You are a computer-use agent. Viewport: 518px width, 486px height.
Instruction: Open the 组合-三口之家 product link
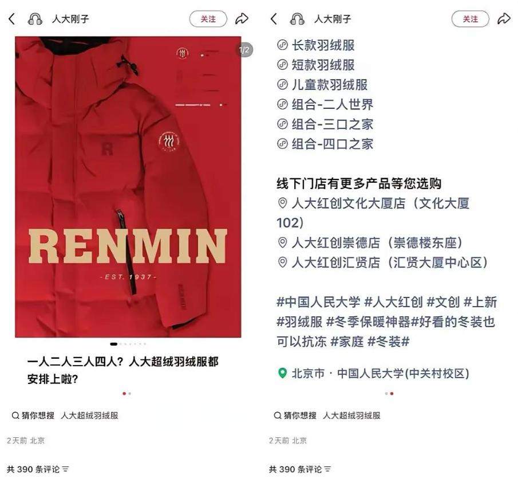coord(326,124)
